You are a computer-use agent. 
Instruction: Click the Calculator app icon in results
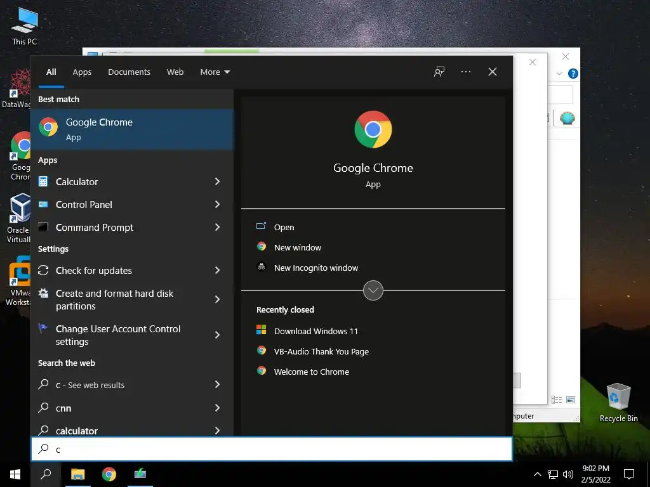pyautogui.click(x=43, y=181)
